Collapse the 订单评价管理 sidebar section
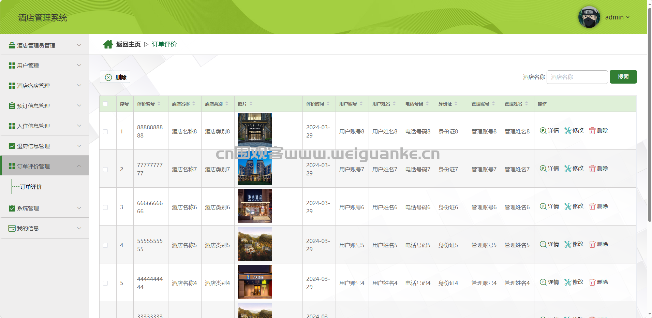The image size is (652, 318). 44,166
